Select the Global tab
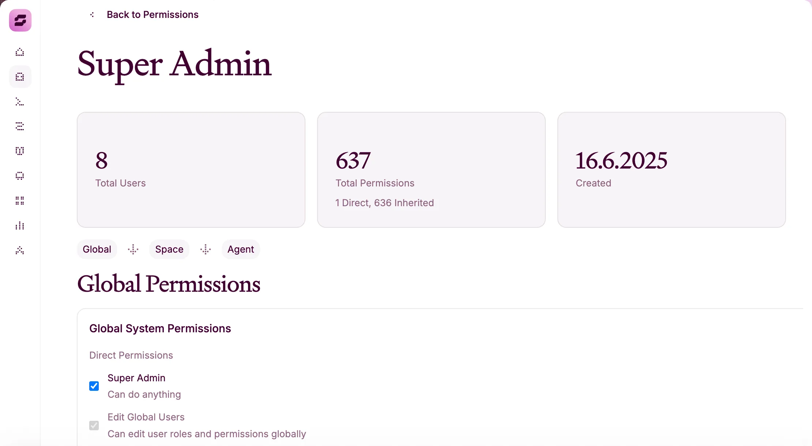Viewport: 812px width, 446px height. tap(97, 249)
